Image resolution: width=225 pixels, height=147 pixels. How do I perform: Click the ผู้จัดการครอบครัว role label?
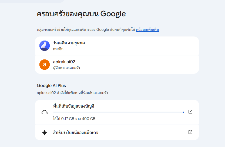coord(66,68)
